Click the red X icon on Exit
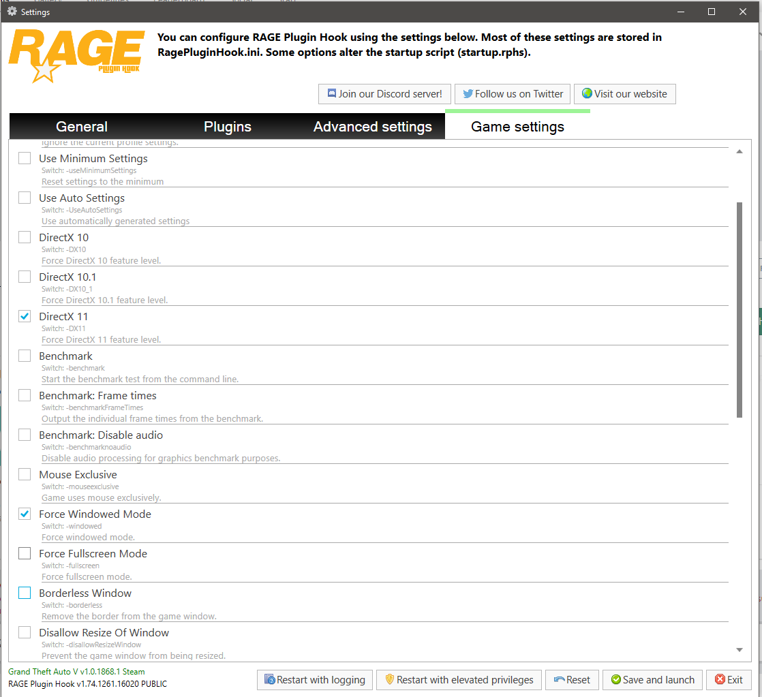This screenshot has height=697, width=762. 720,679
